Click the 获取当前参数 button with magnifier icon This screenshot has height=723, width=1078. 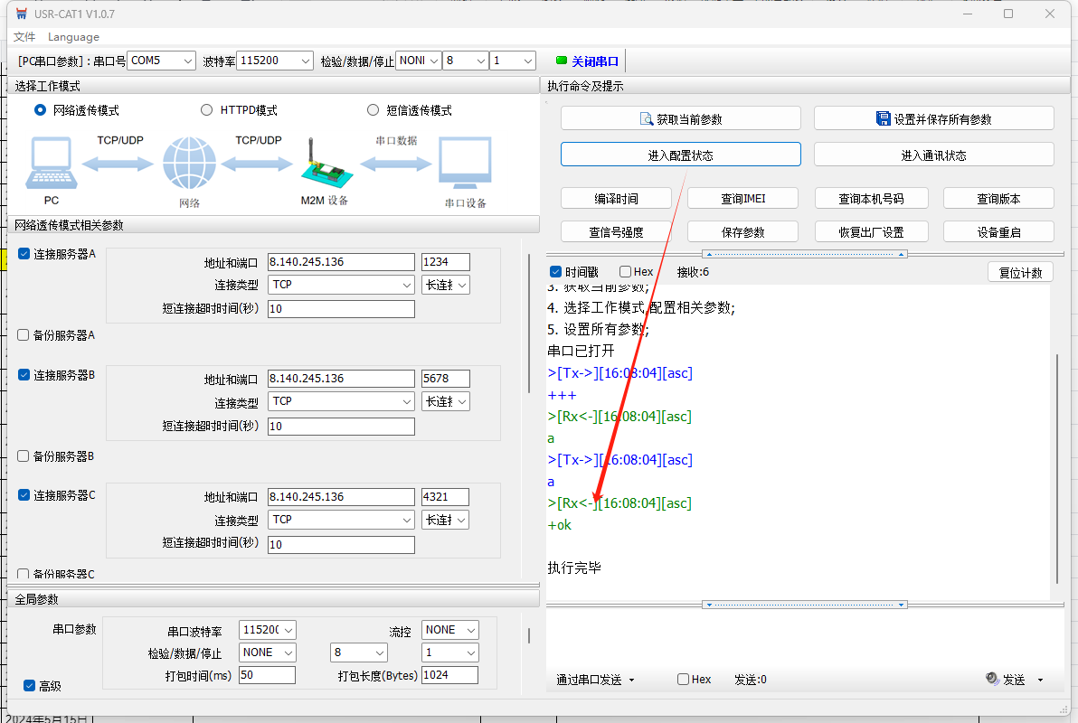(680, 118)
